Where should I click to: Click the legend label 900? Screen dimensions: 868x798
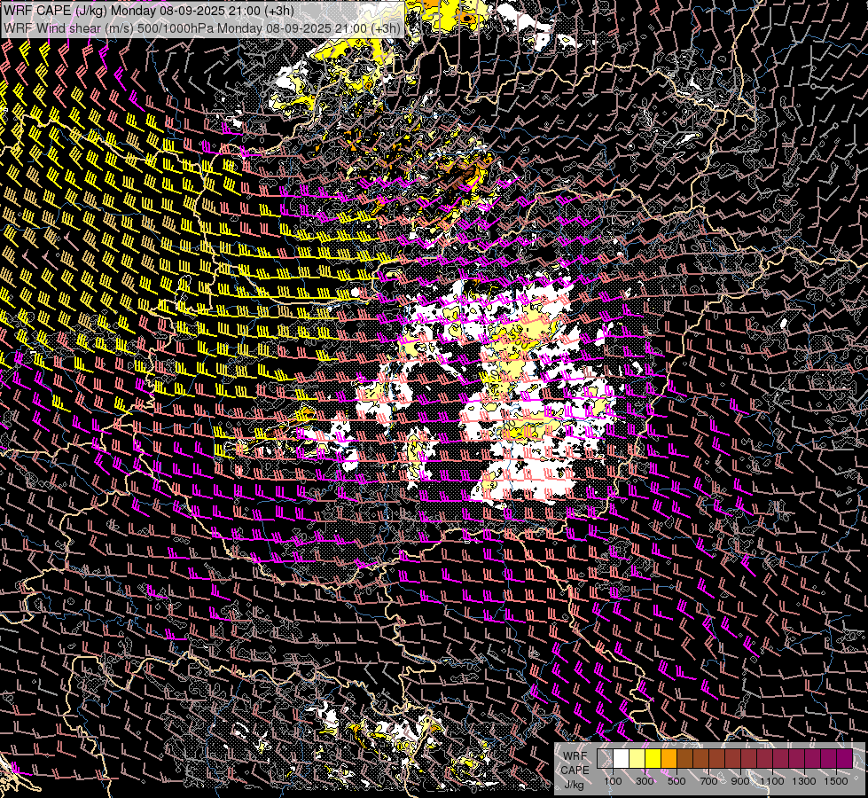pos(740,781)
